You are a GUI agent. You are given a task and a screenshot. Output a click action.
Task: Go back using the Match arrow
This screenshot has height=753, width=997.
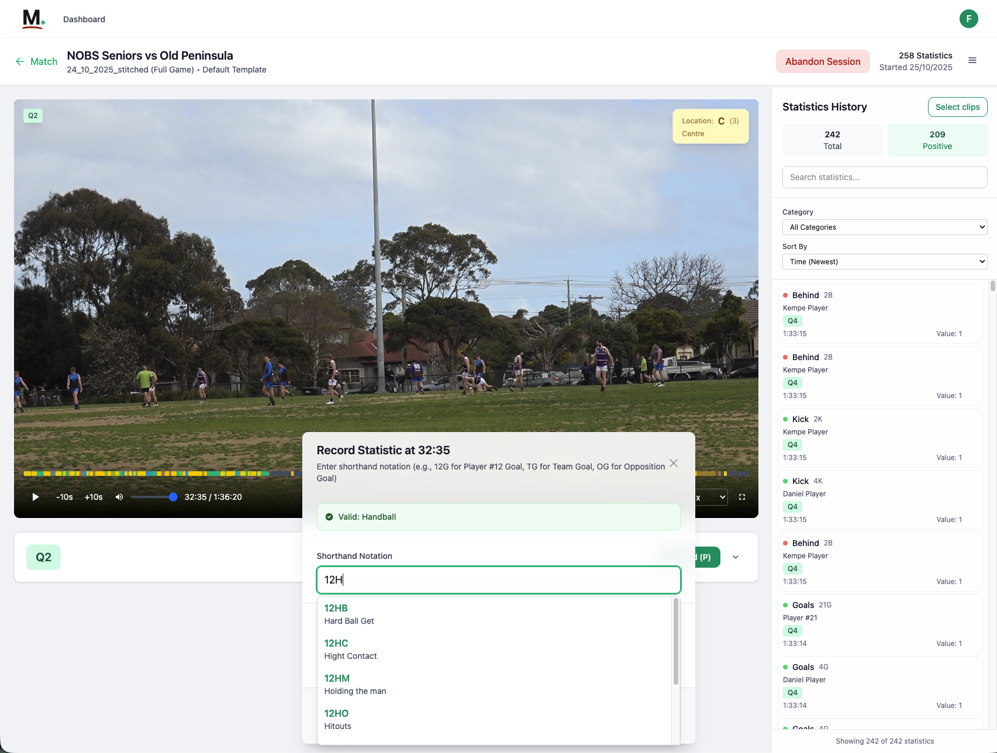[x=36, y=61]
